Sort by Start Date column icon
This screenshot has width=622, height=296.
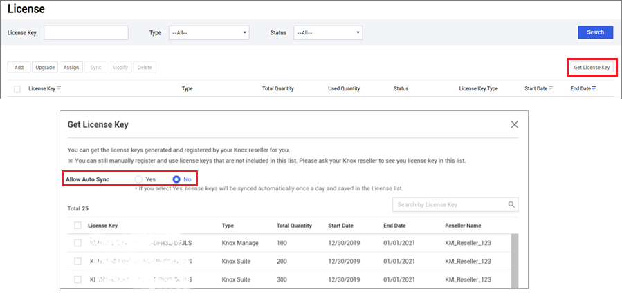551,88
